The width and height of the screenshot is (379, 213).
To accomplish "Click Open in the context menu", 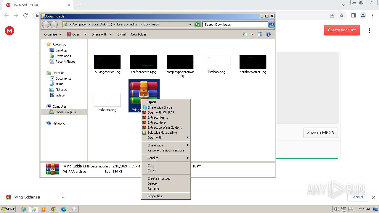I will (x=166, y=102).
